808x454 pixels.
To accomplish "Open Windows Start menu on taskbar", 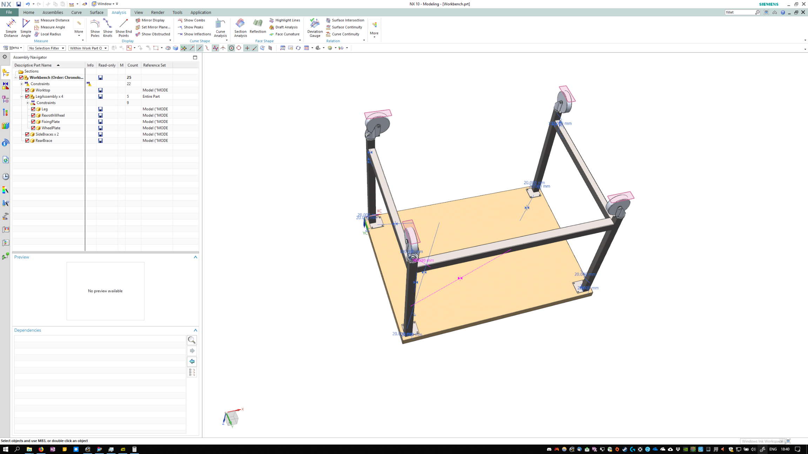I will coord(5,449).
